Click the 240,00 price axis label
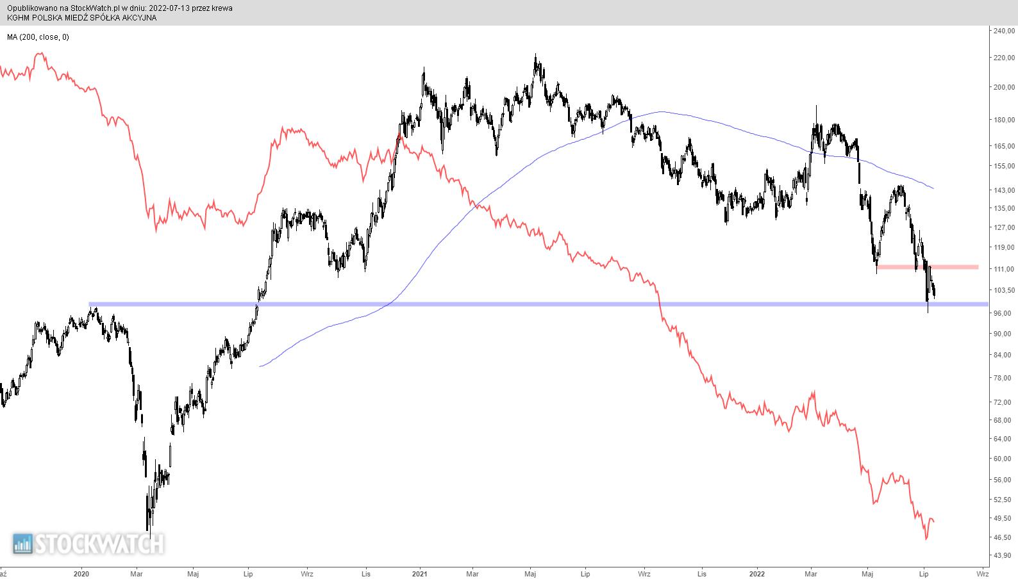 pyautogui.click(x=1004, y=31)
